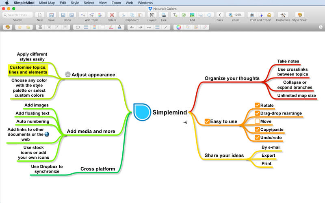
Task: Check the Move checkbox
Action: pyautogui.click(x=257, y=121)
